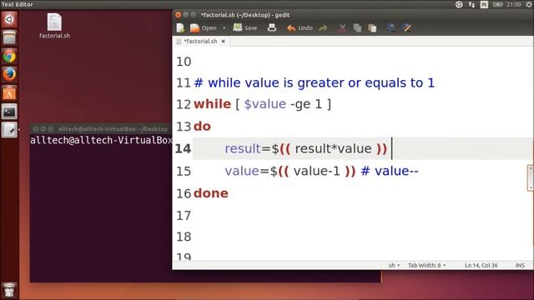Open the Files manager from the launcher

9,37
